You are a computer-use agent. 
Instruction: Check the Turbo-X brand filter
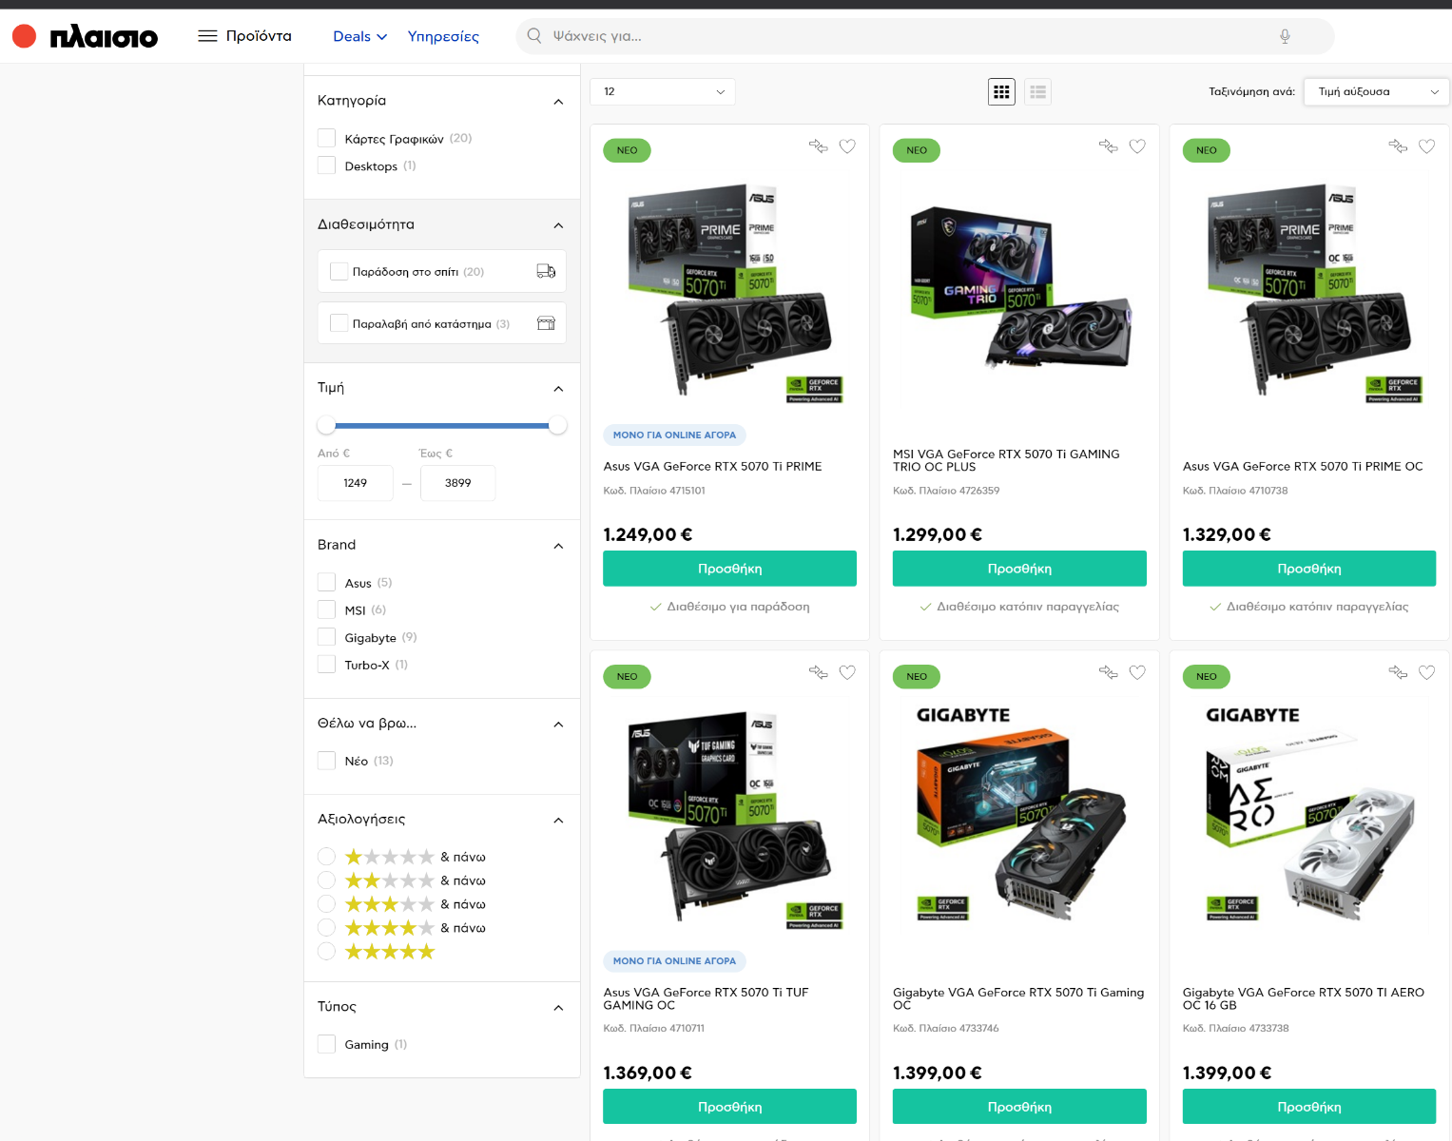[x=326, y=664]
